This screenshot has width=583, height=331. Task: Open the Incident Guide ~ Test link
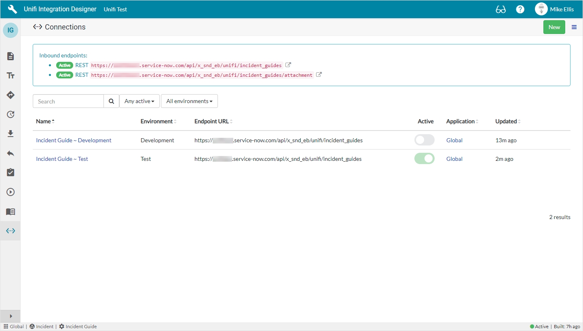click(x=62, y=159)
